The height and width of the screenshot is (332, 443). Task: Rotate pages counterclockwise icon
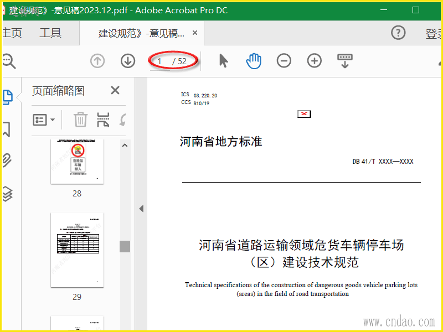pos(122,120)
